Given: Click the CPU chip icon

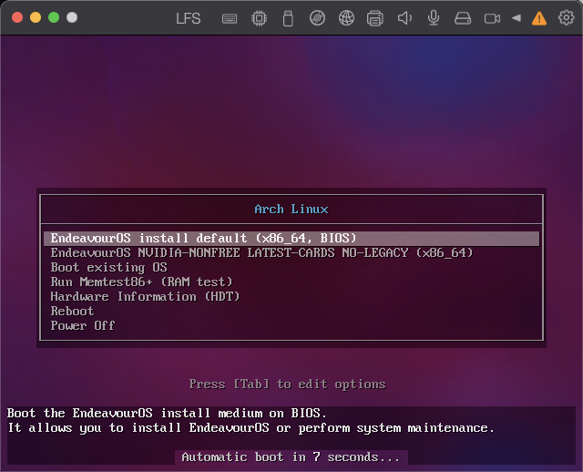Looking at the screenshot, I should tap(259, 18).
